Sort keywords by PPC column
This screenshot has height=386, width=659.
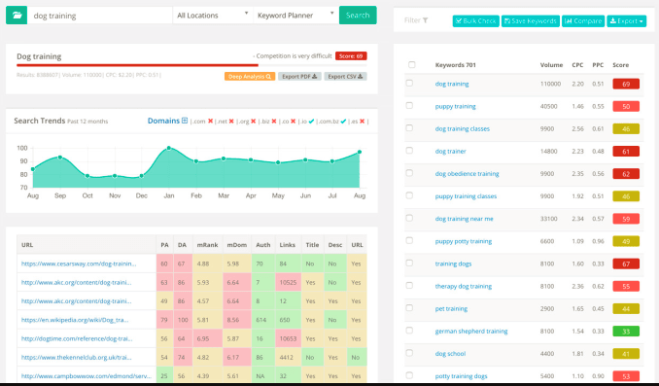pyautogui.click(x=598, y=65)
